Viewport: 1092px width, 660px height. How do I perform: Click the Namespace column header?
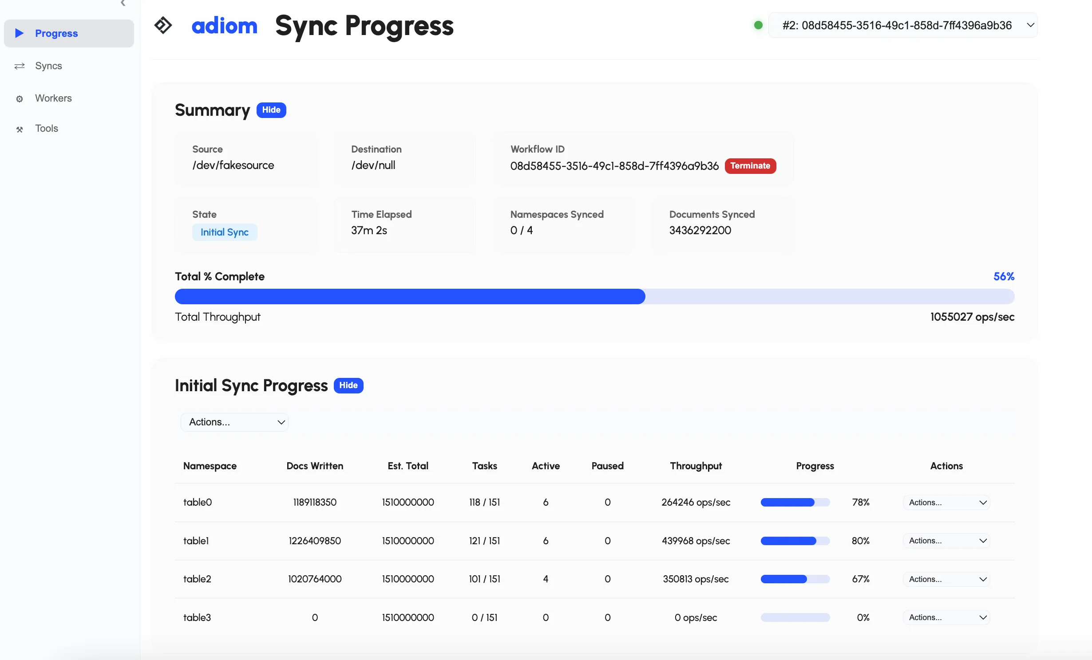(x=210, y=466)
